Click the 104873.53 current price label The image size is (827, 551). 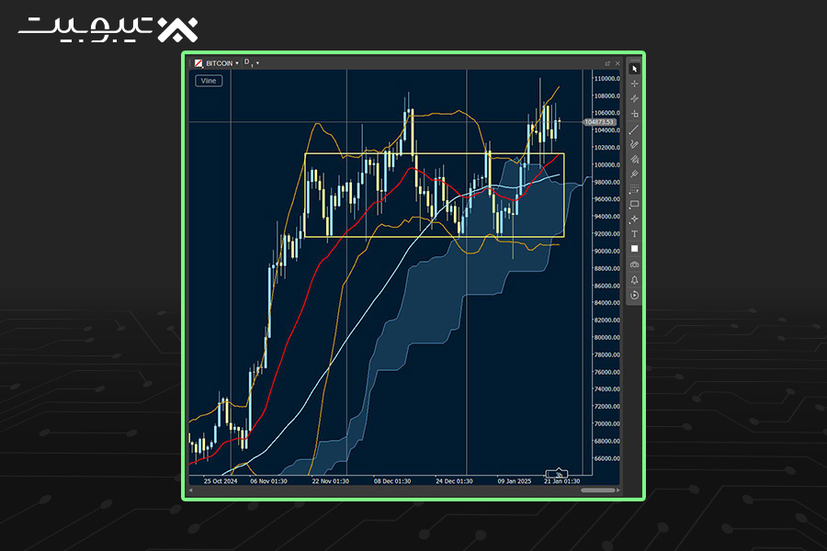click(600, 122)
